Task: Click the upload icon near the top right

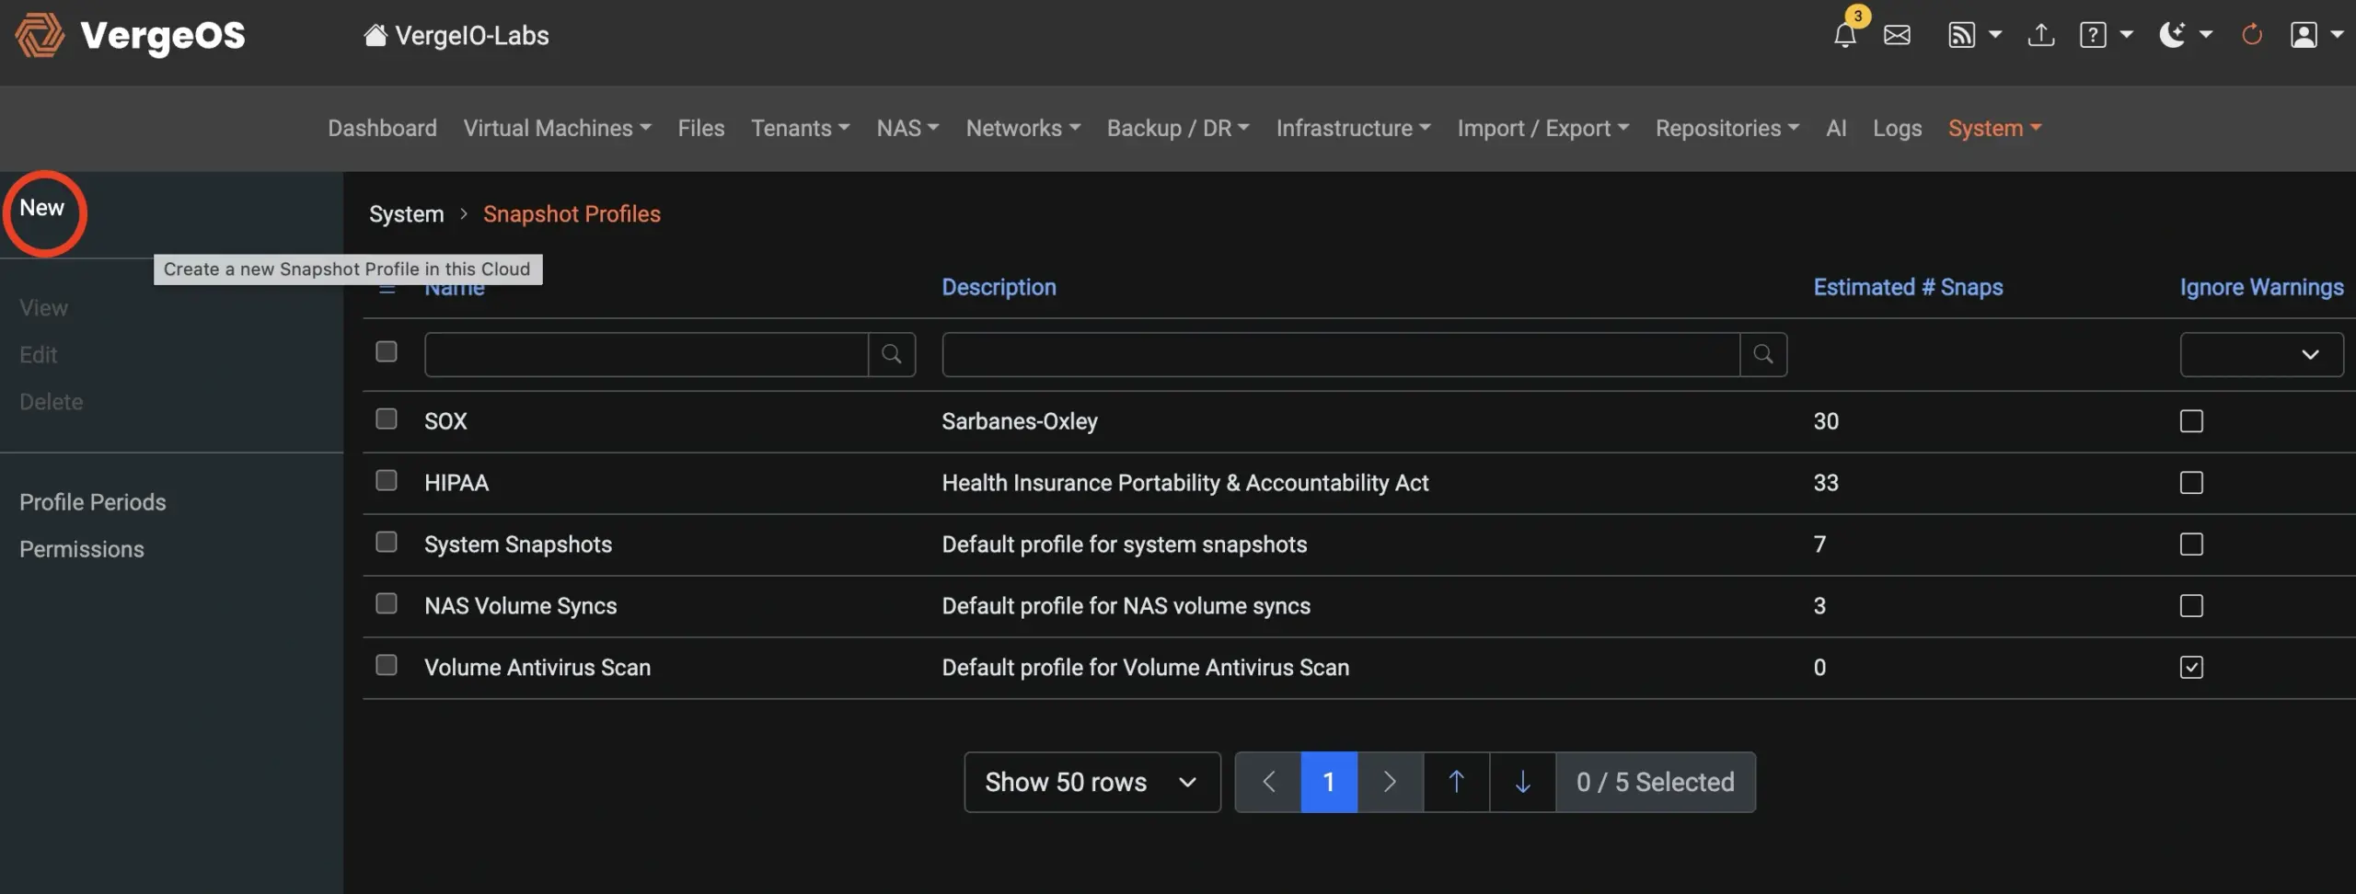Action: point(2041,35)
